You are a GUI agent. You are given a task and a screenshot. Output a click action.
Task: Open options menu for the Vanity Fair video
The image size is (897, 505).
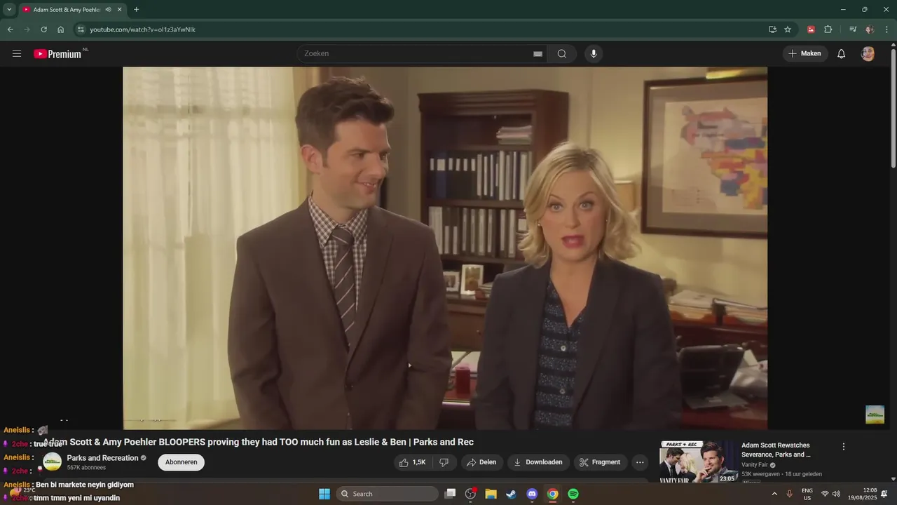(844, 446)
